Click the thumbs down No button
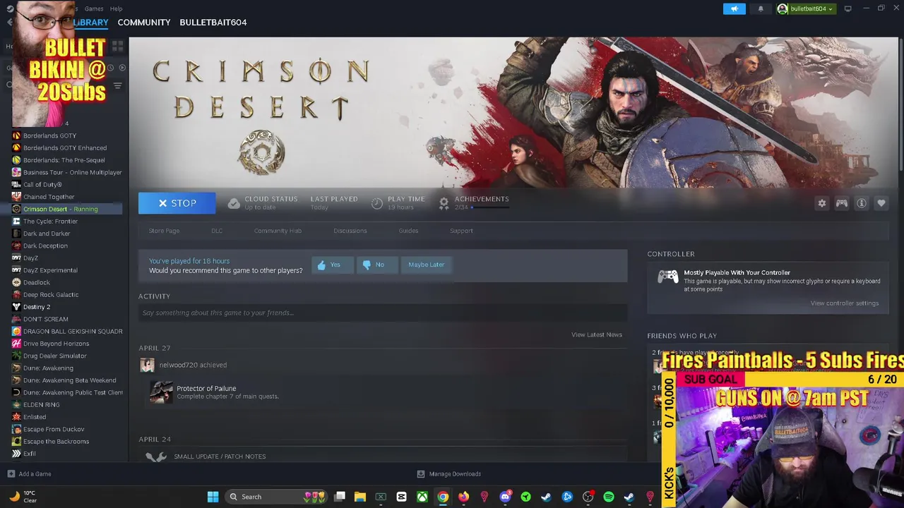This screenshot has width=904, height=508. (x=376, y=265)
